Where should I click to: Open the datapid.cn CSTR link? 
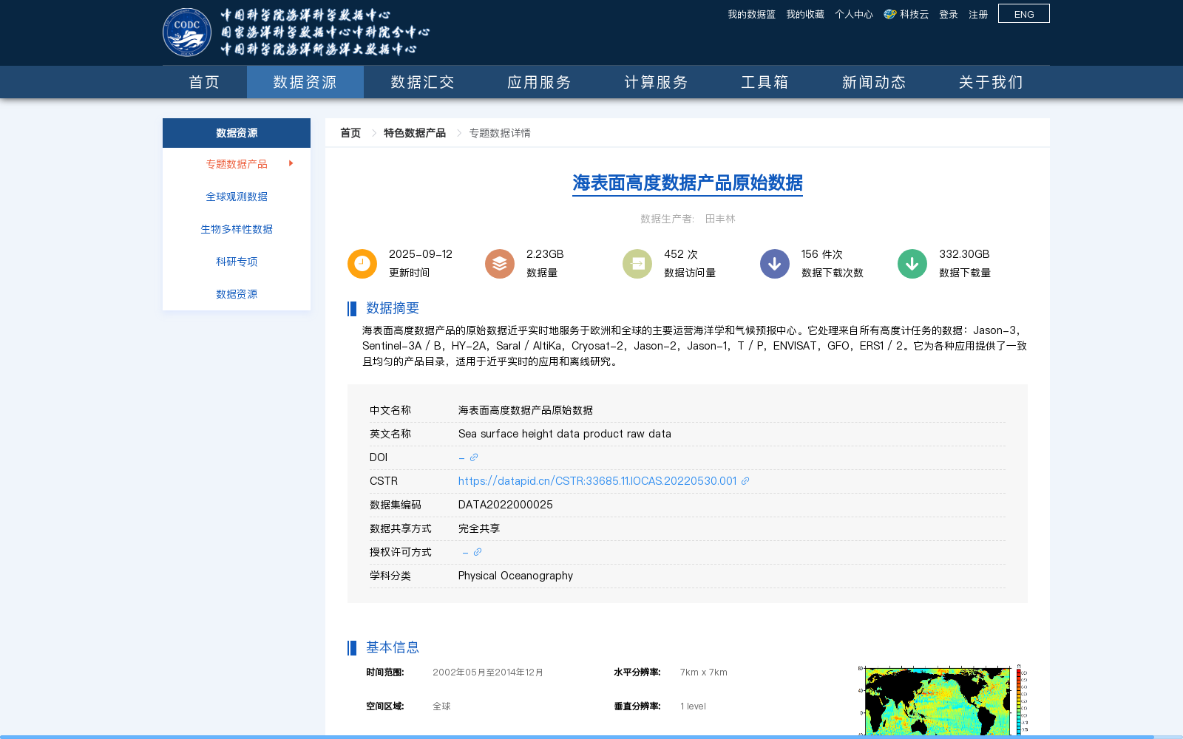coord(597,481)
